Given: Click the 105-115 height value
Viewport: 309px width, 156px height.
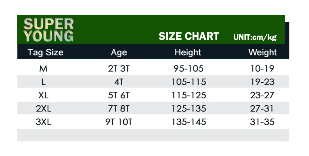Looking at the screenshot, I should click(x=189, y=82).
